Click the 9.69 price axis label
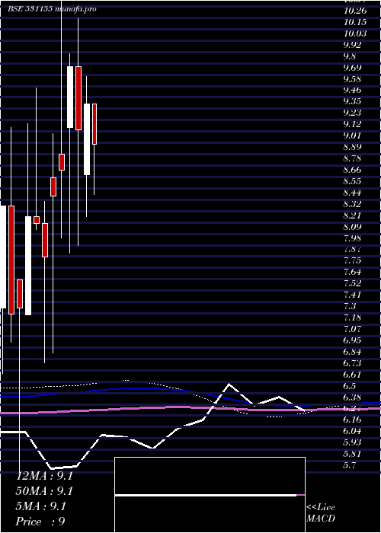This screenshot has width=381, height=533. (353, 67)
